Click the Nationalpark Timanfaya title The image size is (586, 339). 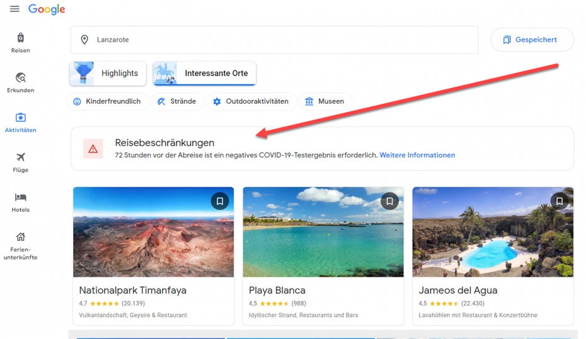[133, 290]
